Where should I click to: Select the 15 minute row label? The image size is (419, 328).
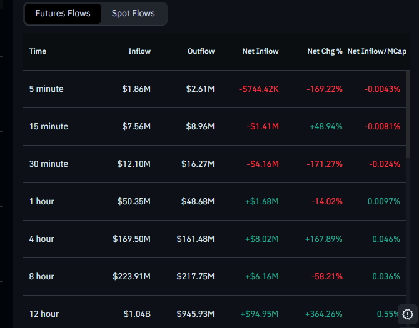(x=49, y=126)
